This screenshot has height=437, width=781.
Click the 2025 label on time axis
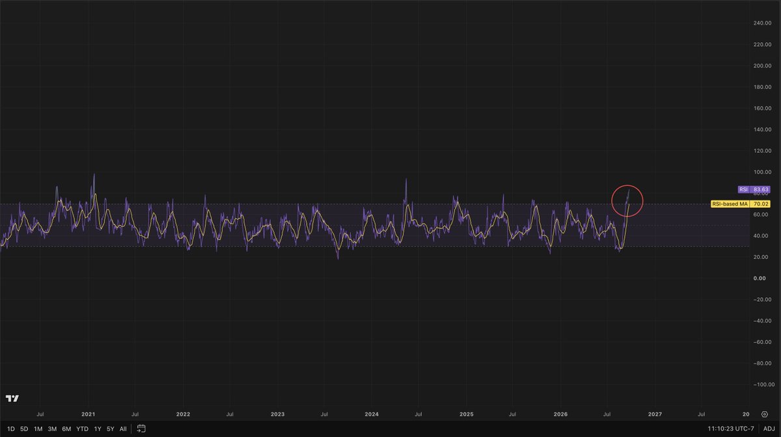point(466,414)
